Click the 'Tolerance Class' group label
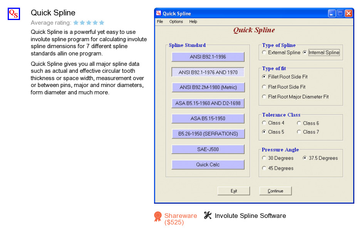The image size is (362, 236). tap(281, 115)
